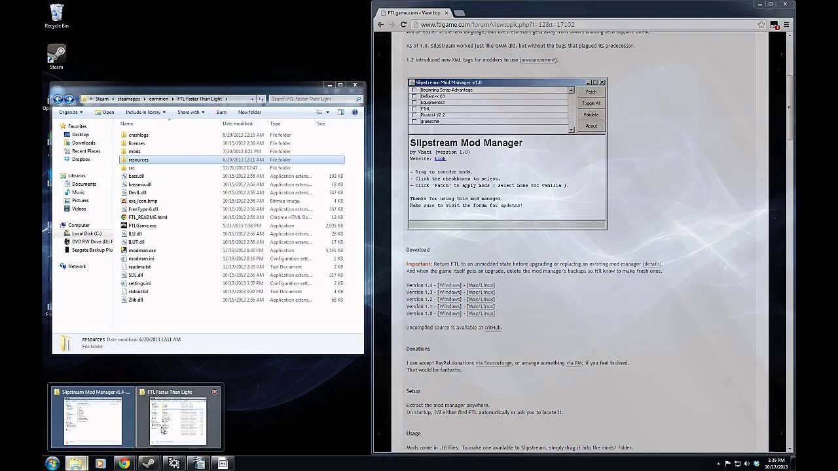Screen dimensions: 838x471
Task: Open FTLGame.exe in the file list
Action: tap(142, 226)
